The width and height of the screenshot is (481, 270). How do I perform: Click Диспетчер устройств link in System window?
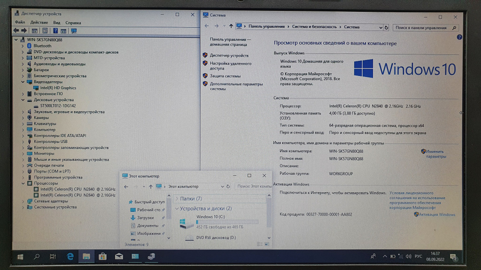click(x=229, y=55)
